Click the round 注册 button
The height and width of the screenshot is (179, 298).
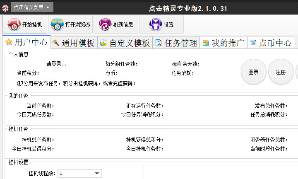[281, 72]
